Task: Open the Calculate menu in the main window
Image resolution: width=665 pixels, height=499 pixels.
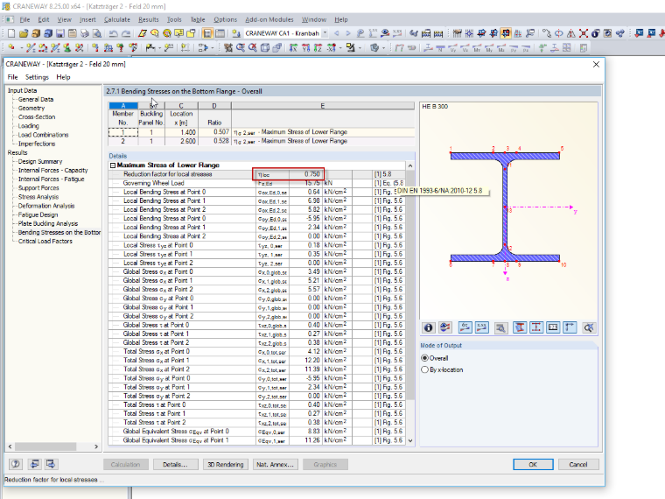Action: pyautogui.click(x=117, y=19)
